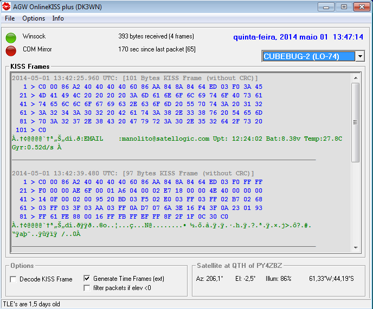Toggle filter packets if elev <0
This screenshot has height=309, width=373.
[87, 288]
